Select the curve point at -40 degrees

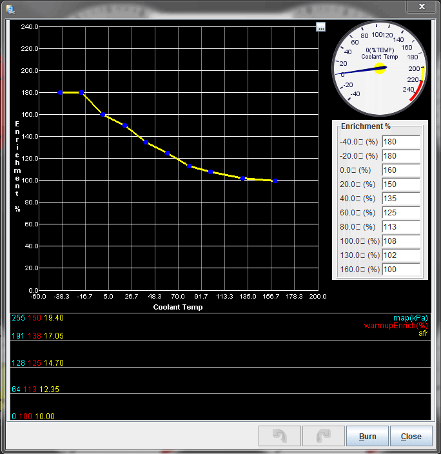tap(60, 93)
